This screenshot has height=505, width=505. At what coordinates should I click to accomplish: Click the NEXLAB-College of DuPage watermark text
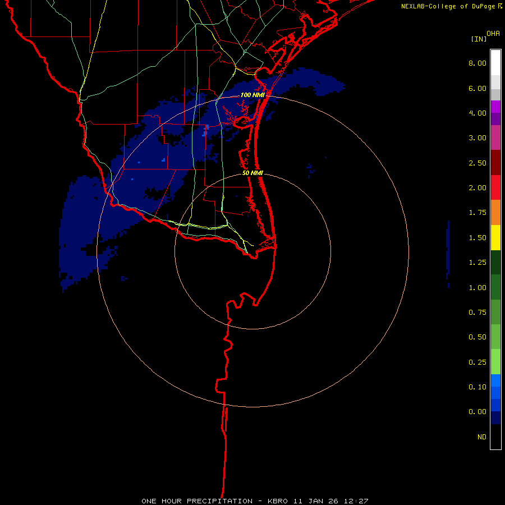coord(452,6)
